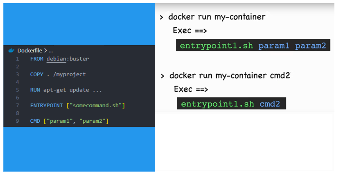Click the "somecommand.sh" string on line 7
Image resolution: width=344 pixels, height=175 pixels.
coord(96,106)
